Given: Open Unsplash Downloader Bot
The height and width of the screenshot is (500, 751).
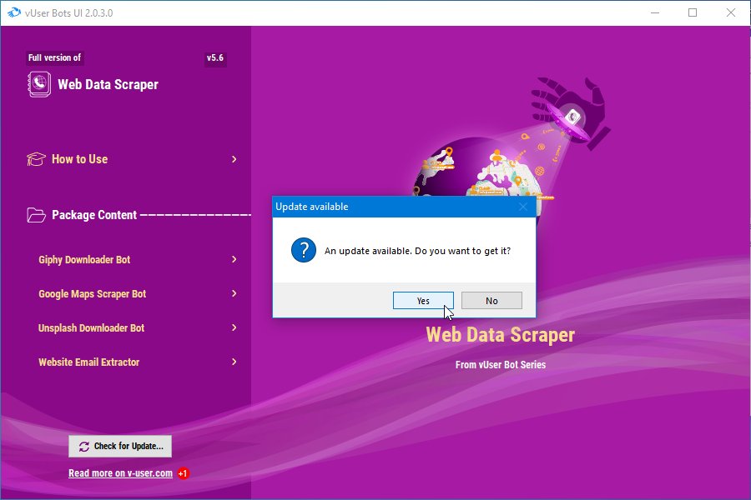Looking at the screenshot, I should [92, 328].
